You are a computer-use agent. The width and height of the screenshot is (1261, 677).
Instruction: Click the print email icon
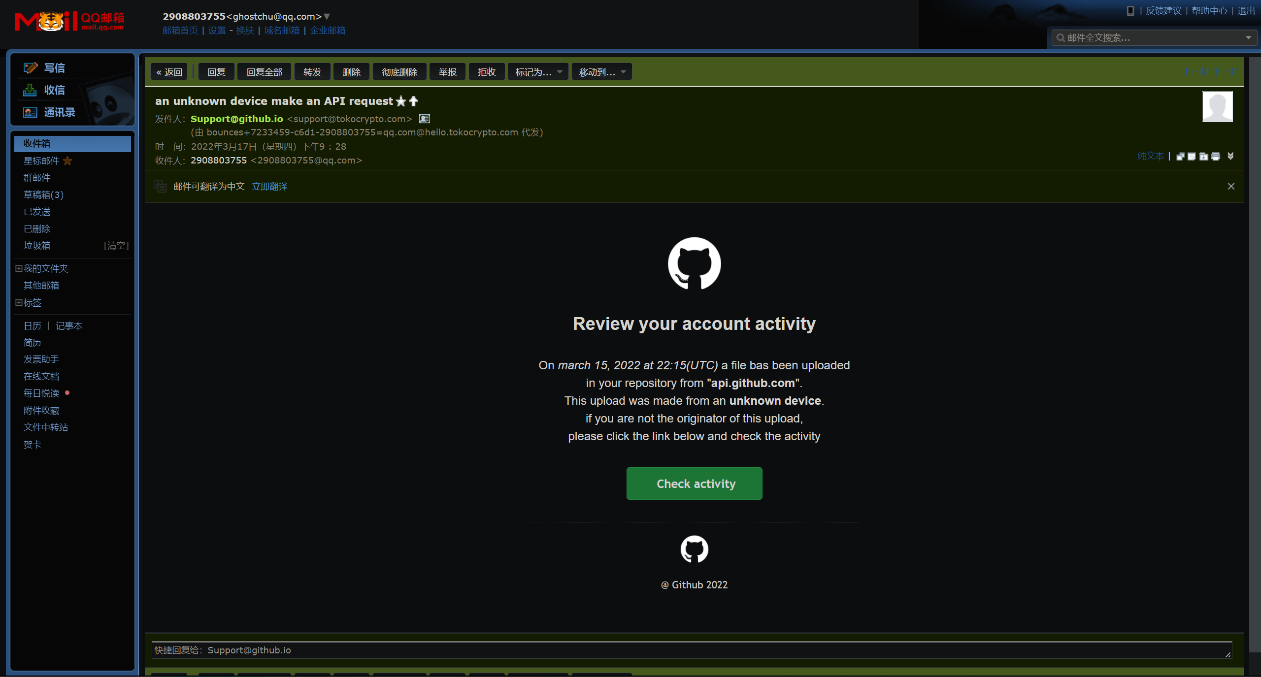coord(1216,157)
